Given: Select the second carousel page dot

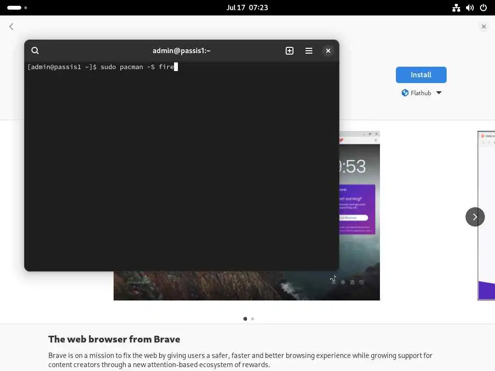Looking at the screenshot, I should click(x=252, y=319).
